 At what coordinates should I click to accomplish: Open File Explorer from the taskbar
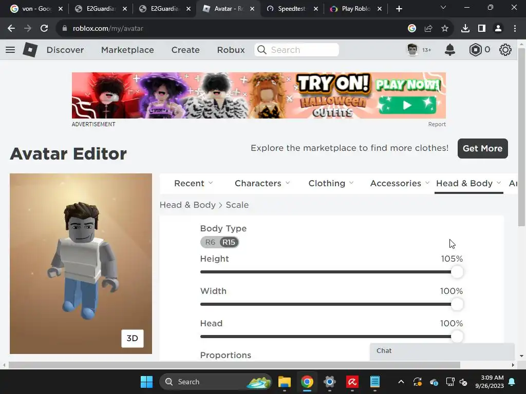[285, 382]
